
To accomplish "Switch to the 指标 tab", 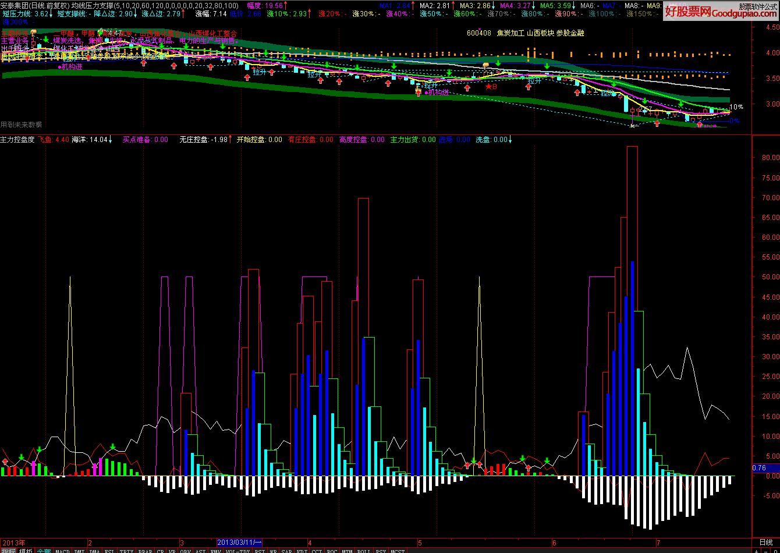I will point(9,550).
